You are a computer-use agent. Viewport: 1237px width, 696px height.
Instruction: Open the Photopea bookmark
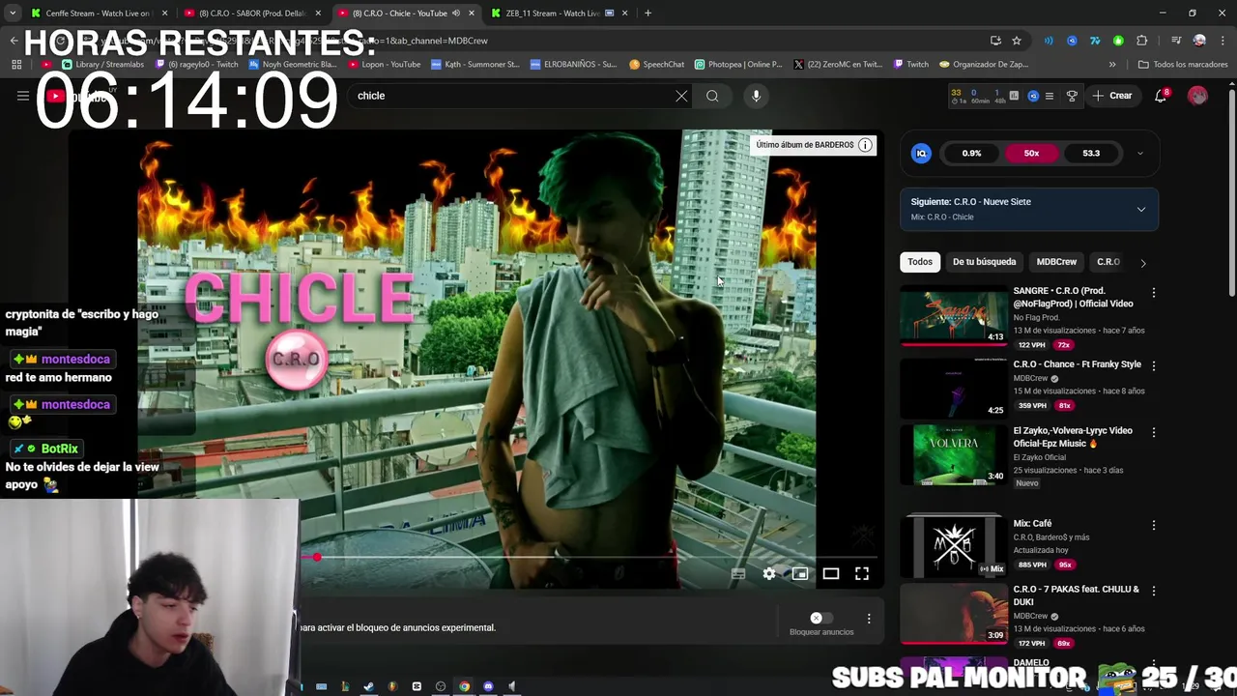(738, 65)
